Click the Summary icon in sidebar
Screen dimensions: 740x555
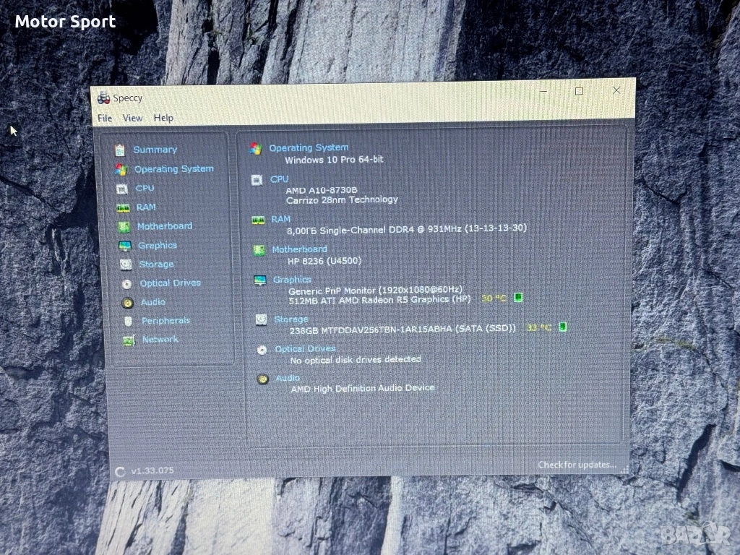point(120,150)
